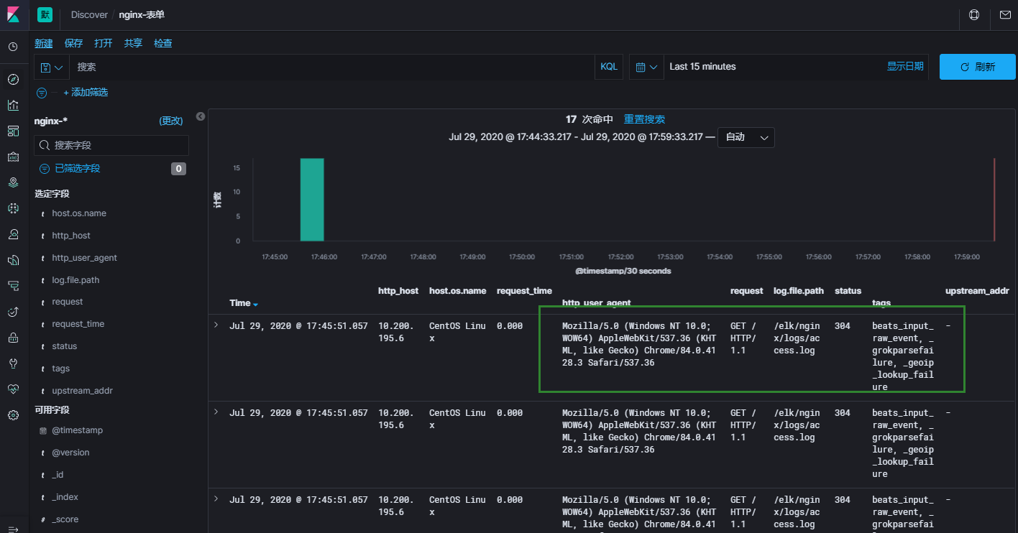Open newsfeed mail icon in header
This screenshot has height=533, width=1018.
1004,14
